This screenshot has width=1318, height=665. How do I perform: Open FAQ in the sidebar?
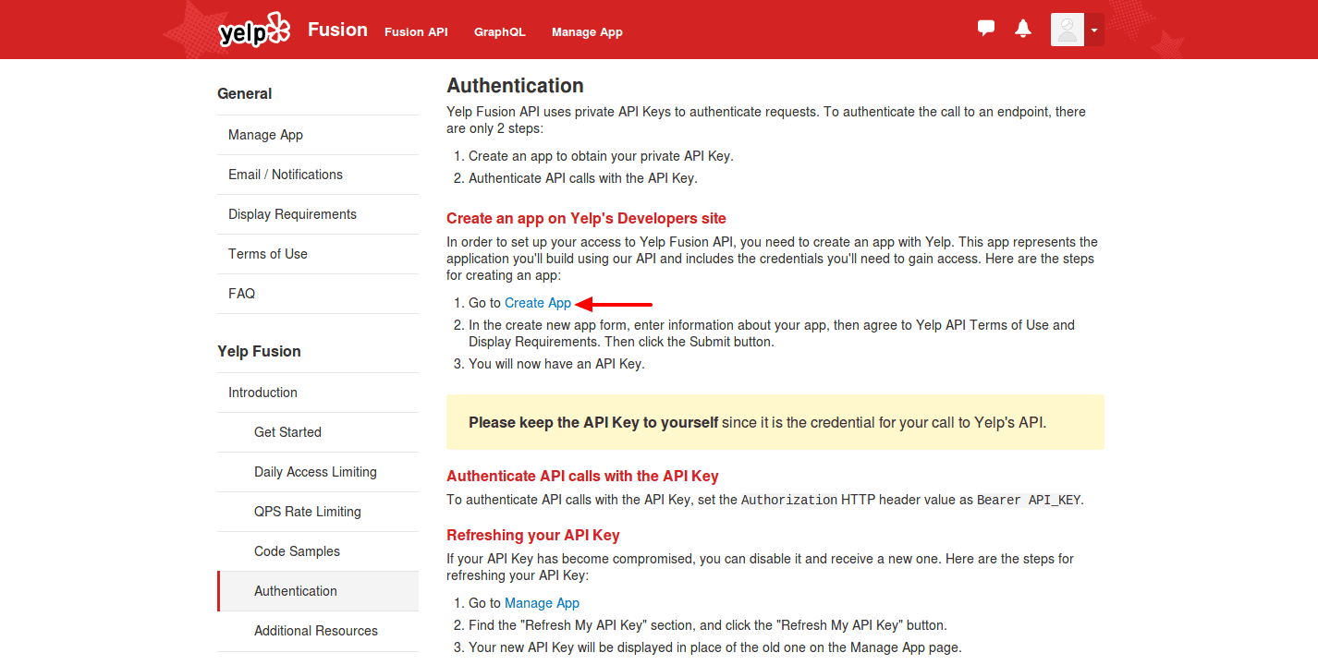click(x=241, y=294)
